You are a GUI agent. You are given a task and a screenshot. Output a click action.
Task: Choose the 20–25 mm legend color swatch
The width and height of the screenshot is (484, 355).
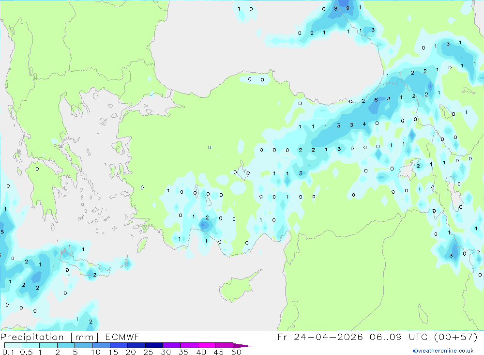click(136, 345)
